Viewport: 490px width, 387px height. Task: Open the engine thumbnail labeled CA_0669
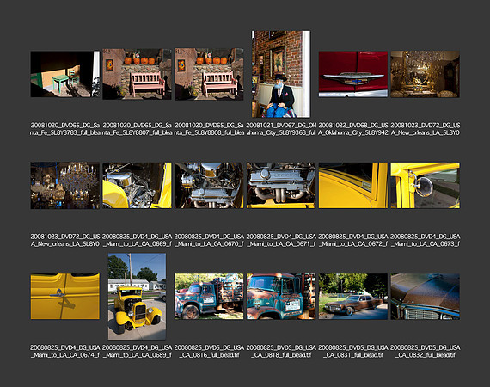coord(137,186)
